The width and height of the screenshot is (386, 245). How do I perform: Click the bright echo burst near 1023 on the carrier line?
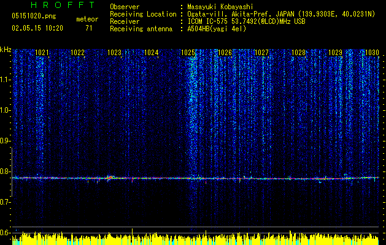[x=110, y=178]
